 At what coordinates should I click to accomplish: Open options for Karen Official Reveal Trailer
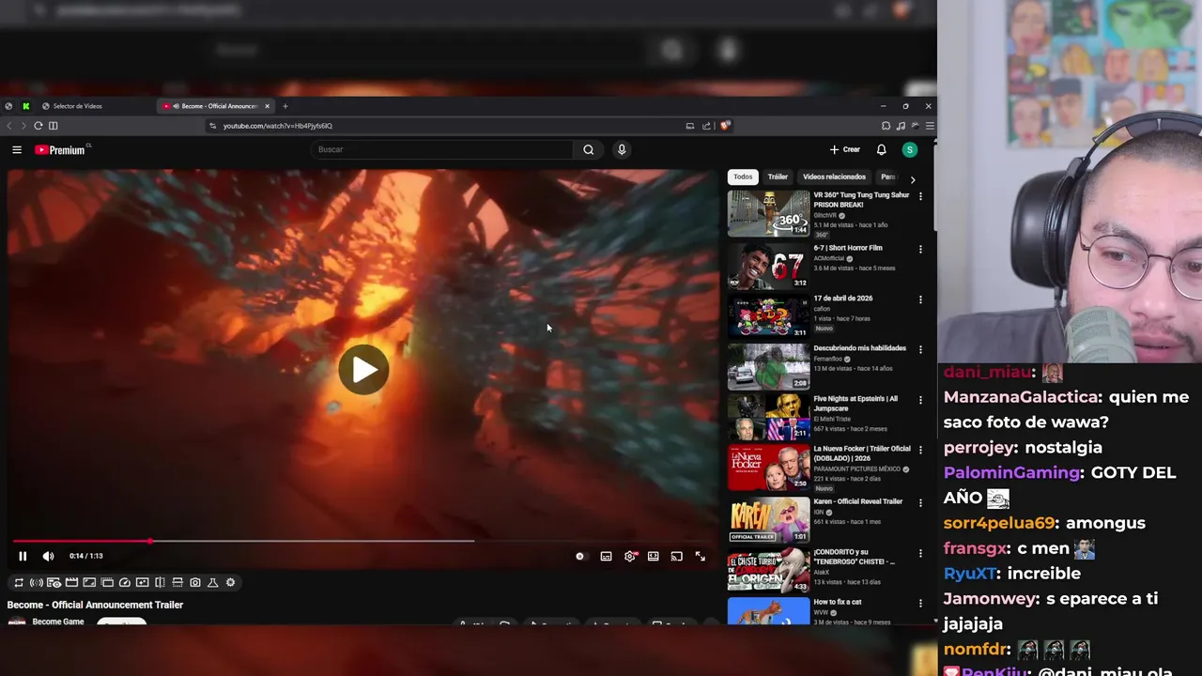[x=920, y=503]
